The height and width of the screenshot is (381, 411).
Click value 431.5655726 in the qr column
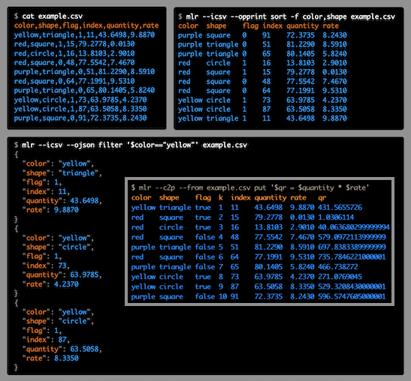tap(340, 208)
